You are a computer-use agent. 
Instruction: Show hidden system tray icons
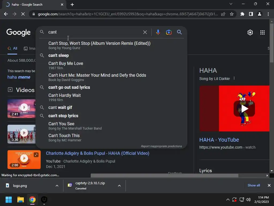tap(228, 200)
